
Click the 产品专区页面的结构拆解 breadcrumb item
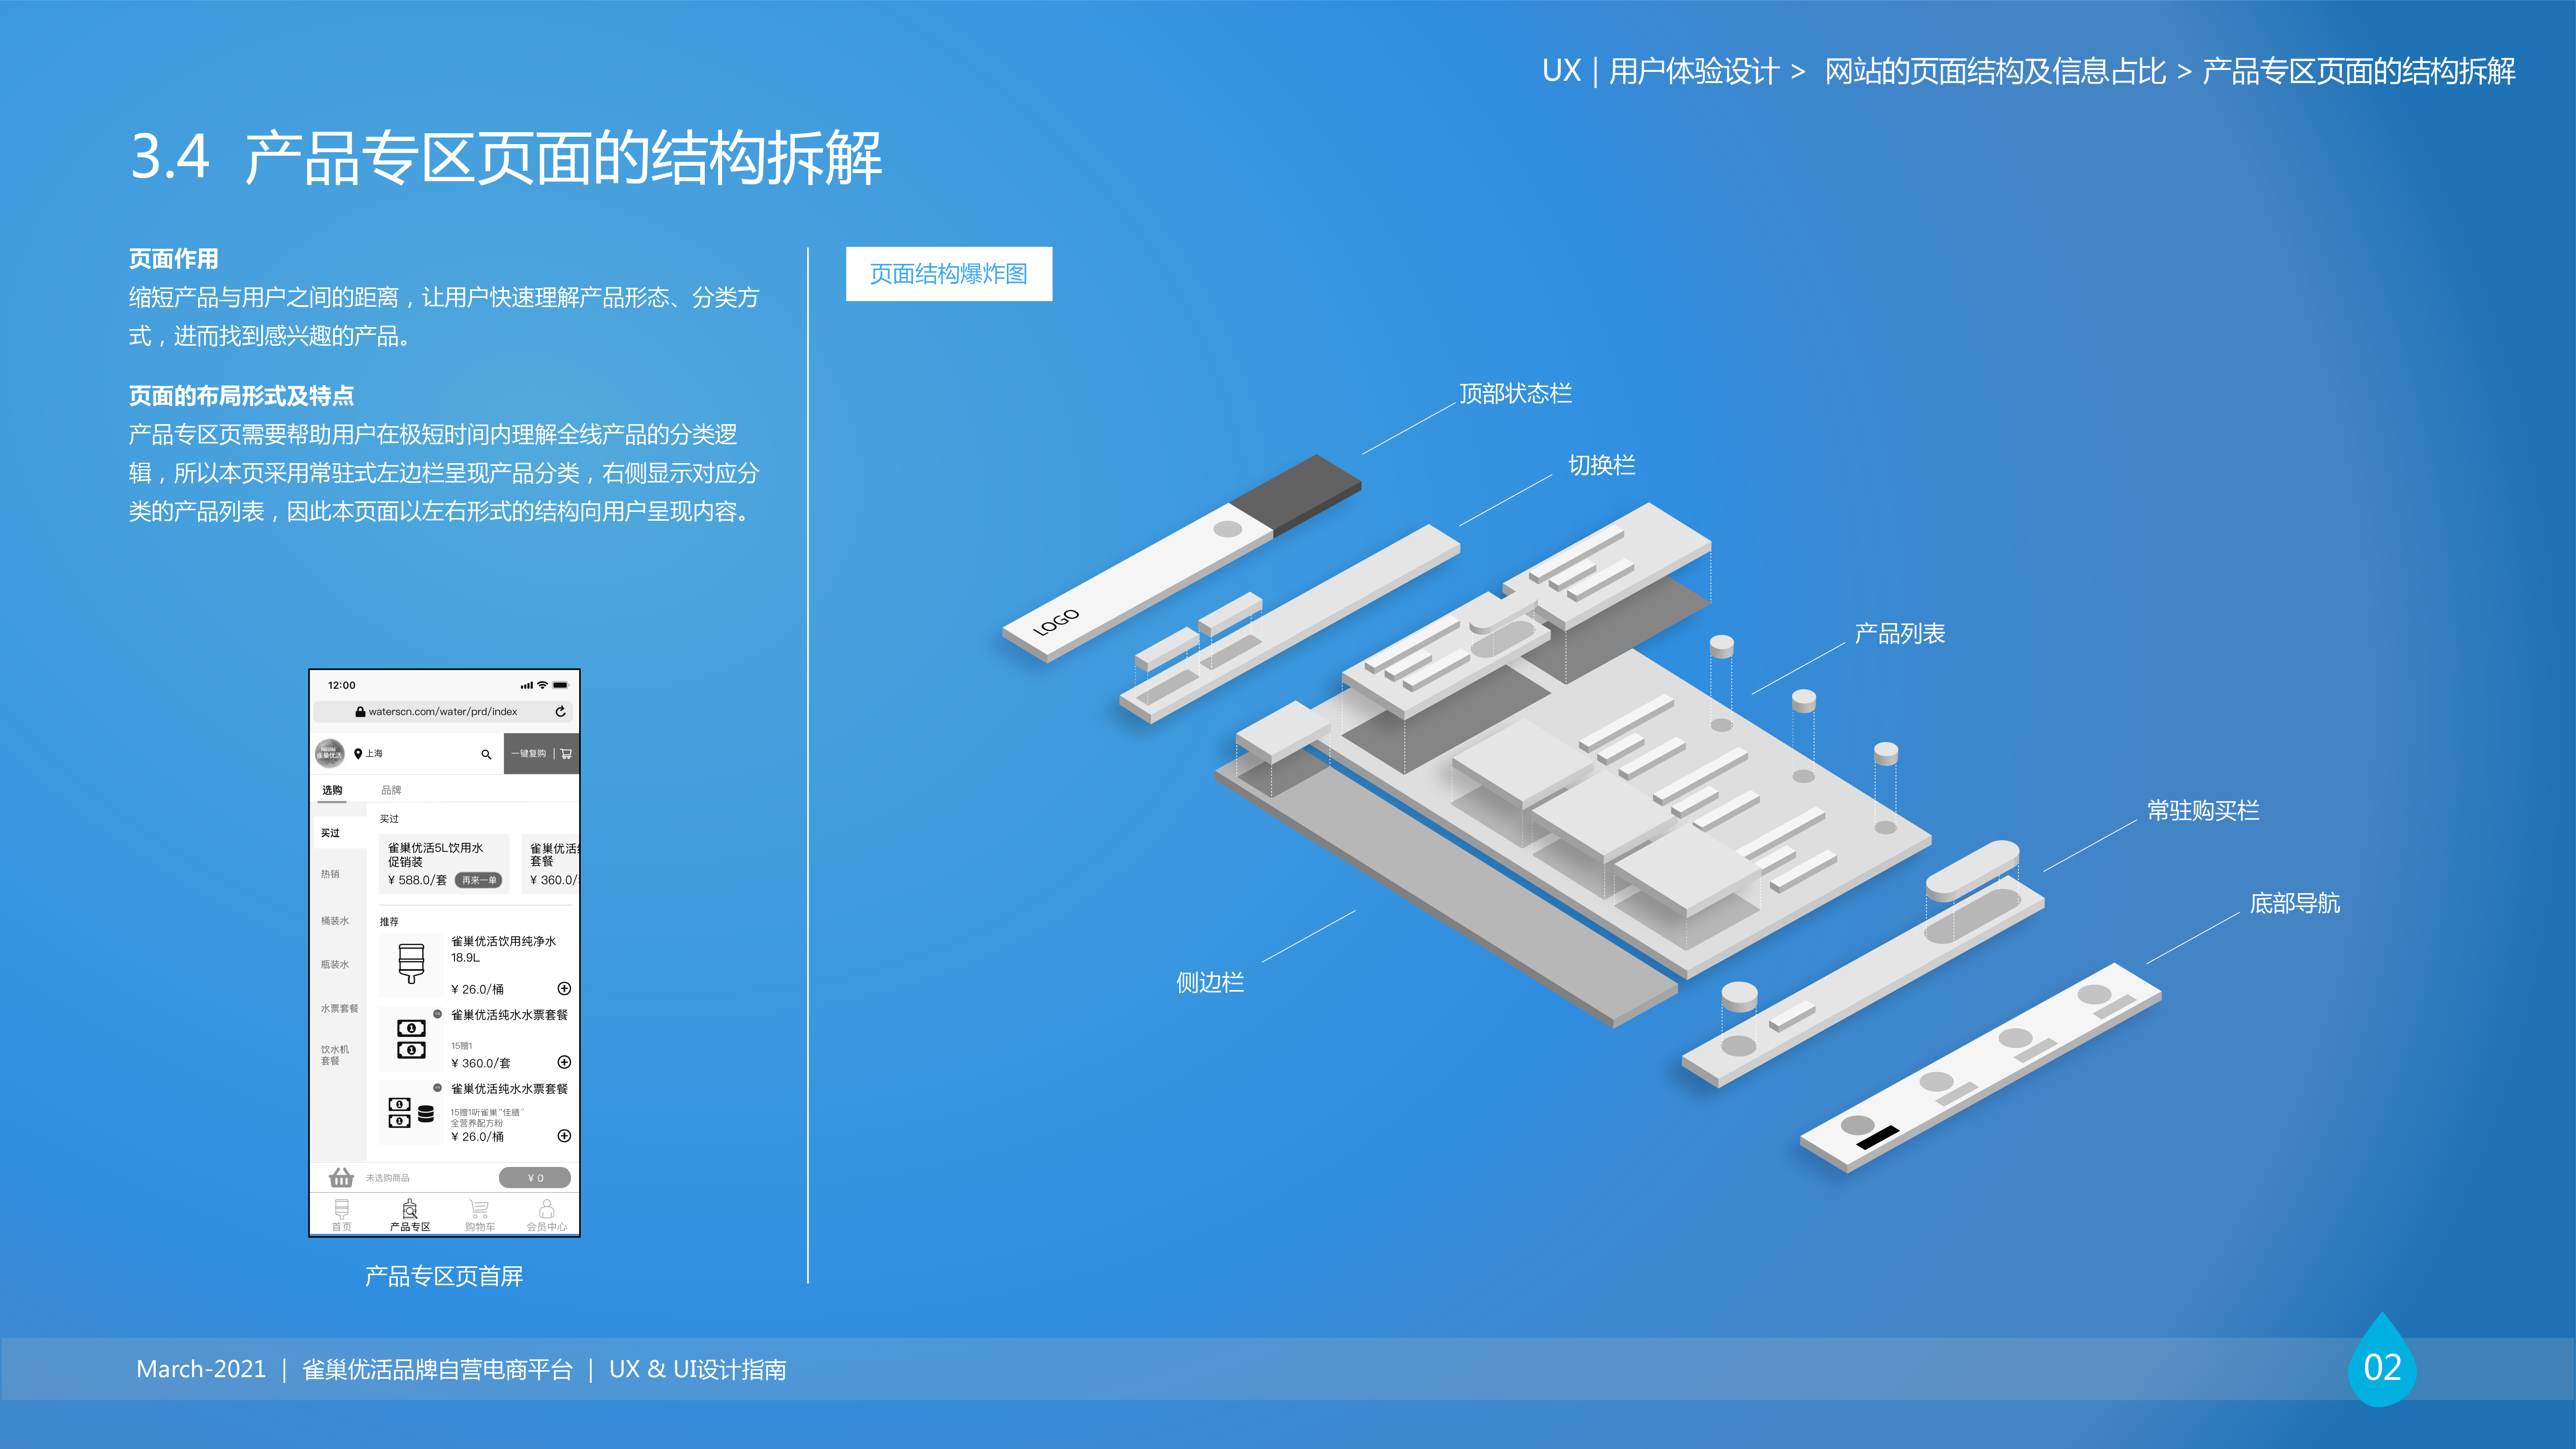(2359, 71)
